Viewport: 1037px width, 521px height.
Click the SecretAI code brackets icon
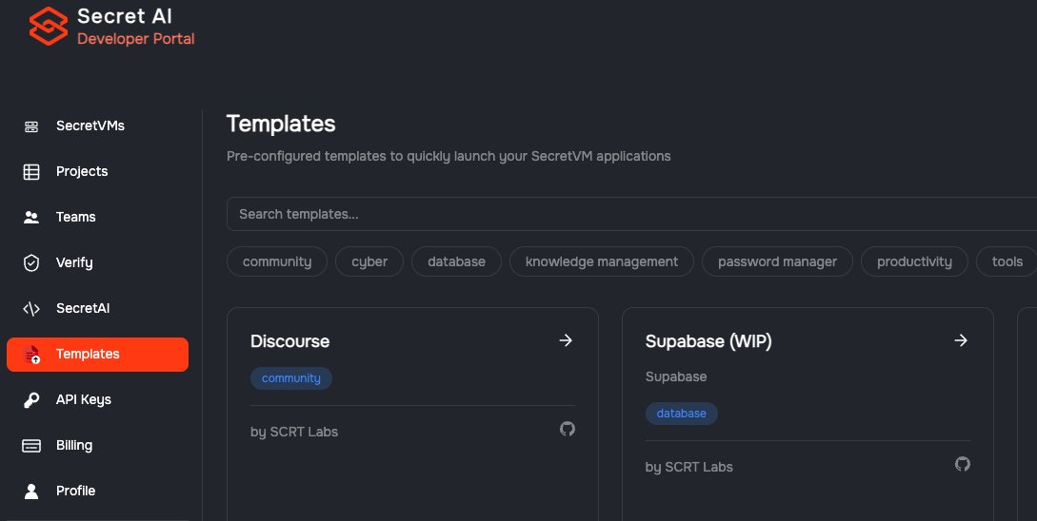[31, 308]
